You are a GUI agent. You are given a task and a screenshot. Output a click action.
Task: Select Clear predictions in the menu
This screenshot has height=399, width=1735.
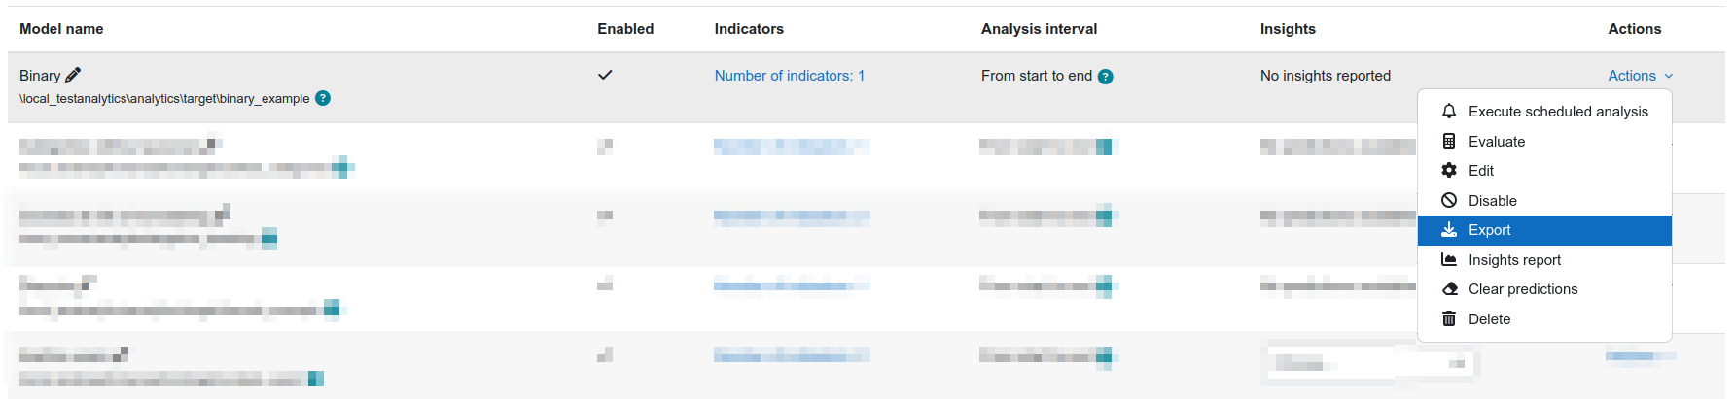coord(1544,289)
